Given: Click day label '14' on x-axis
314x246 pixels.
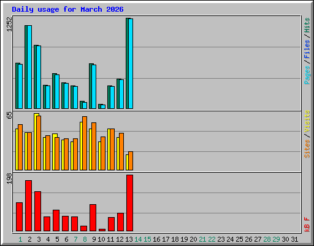Looking at the screenshot, I should [138, 239].
